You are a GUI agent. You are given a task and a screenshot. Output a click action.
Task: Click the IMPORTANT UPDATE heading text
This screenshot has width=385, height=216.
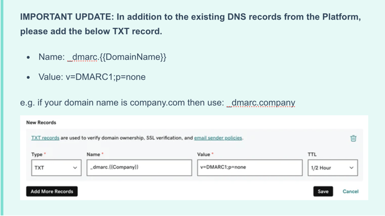(x=190, y=24)
